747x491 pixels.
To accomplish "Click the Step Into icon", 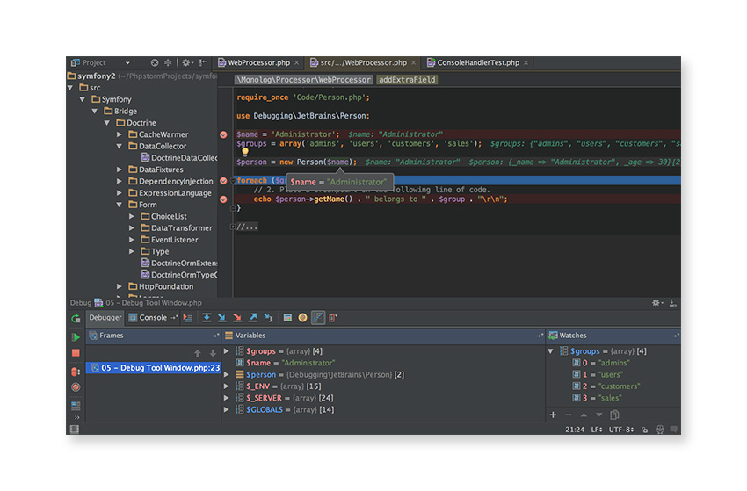I will click(x=222, y=318).
